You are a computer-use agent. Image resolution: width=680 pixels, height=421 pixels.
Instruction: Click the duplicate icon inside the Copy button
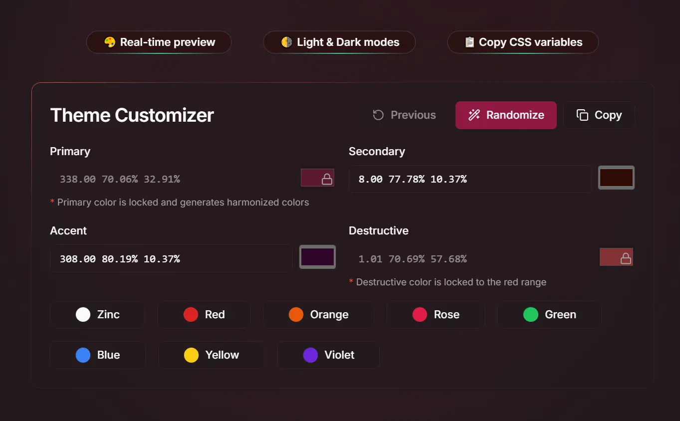click(582, 115)
